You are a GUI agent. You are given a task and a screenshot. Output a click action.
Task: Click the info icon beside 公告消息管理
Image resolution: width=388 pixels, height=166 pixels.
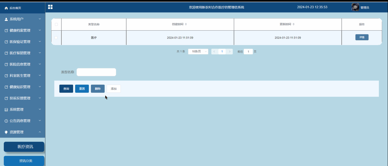6,121
